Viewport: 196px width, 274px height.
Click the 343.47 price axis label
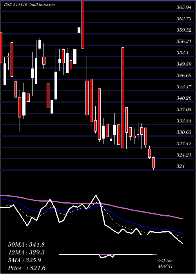point(184,87)
